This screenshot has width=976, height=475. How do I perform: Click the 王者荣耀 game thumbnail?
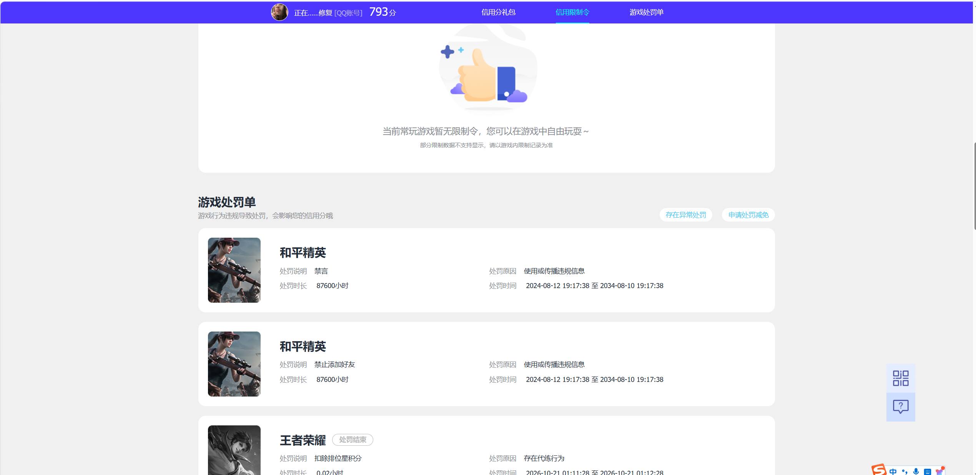click(x=234, y=450)
